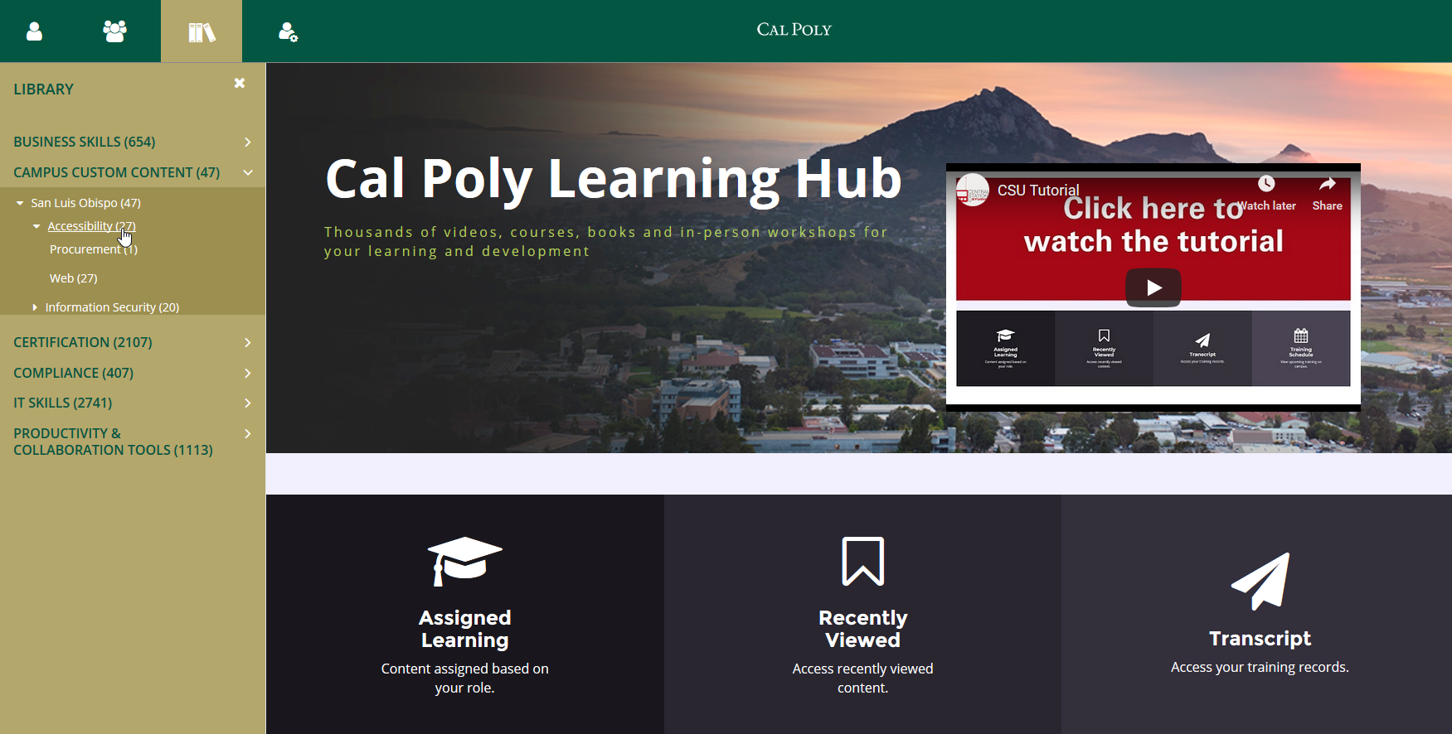The height and width of the screenshot is (734, 1452).
Task: Expand the Information Security tree arrow
Action: tap(35, 307)
